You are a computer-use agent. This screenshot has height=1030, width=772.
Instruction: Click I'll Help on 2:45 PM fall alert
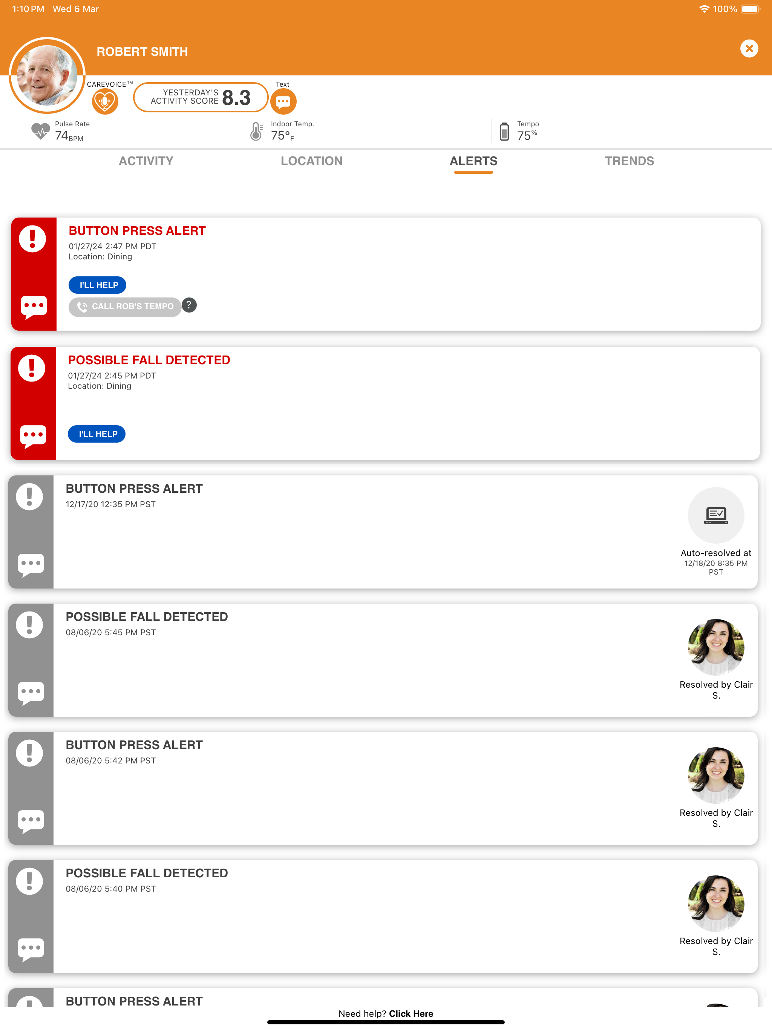97,434
